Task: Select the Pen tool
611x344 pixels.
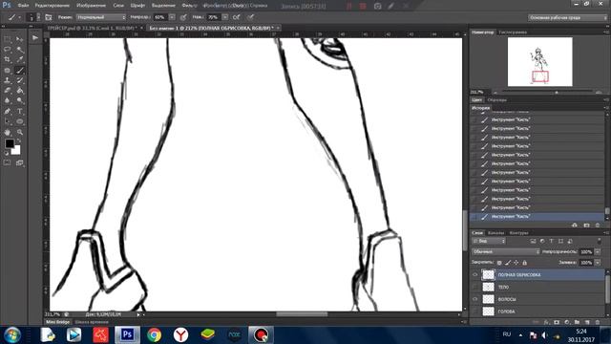Action: coord(8,111)
